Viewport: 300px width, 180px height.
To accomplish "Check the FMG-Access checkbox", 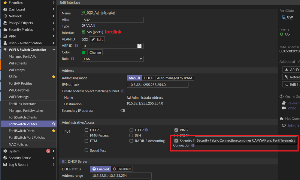I will click(86, 136).
